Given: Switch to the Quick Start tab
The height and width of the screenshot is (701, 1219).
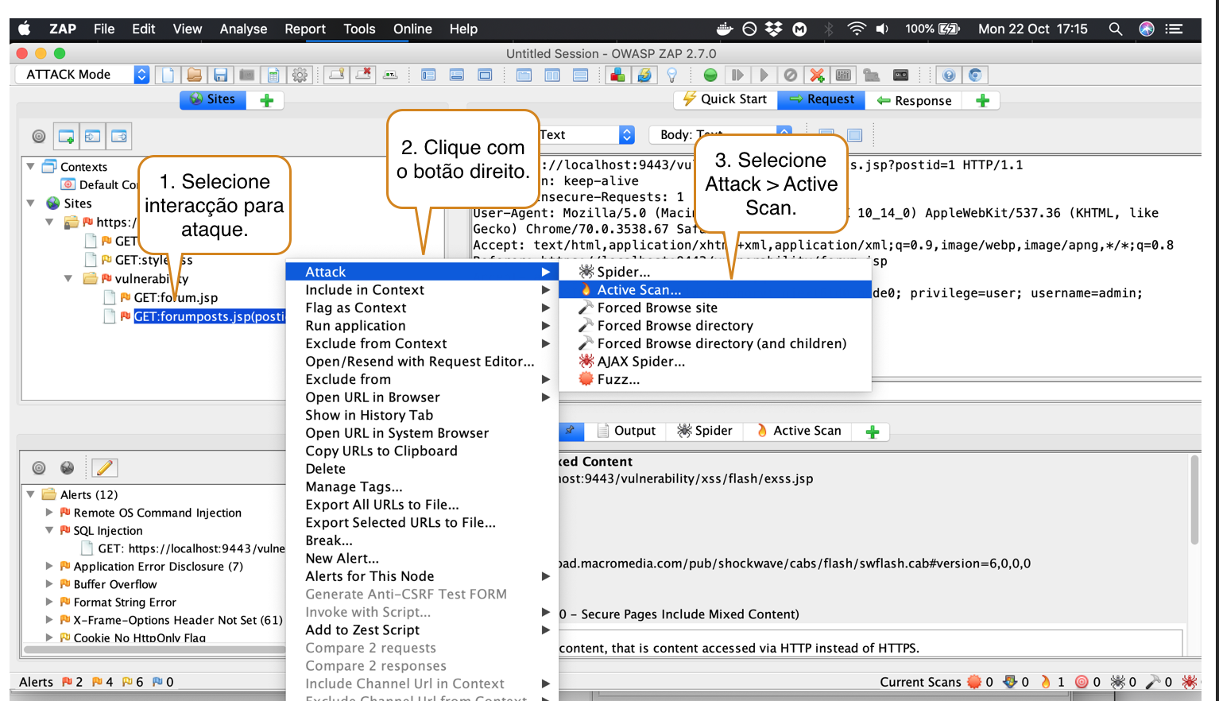Looking at the screenshot, I should point(725,99).
